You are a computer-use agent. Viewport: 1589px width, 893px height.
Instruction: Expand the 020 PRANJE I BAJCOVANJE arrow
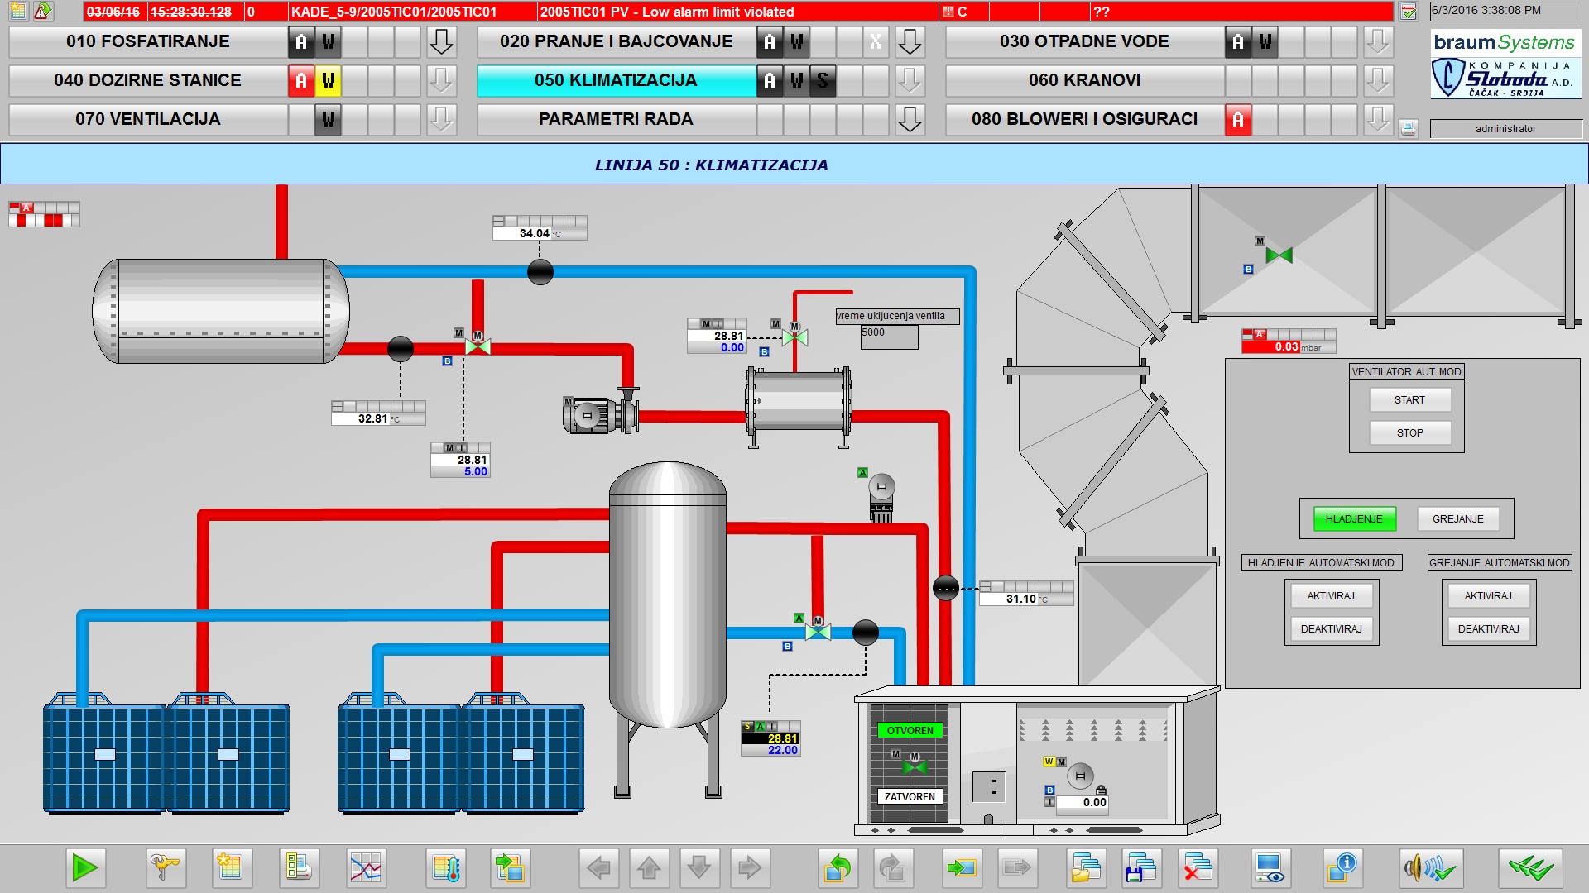click(910, 42)
